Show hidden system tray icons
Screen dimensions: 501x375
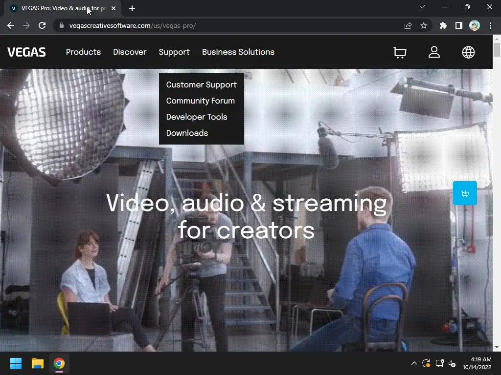pyautogui.click(x=414, y=363)
